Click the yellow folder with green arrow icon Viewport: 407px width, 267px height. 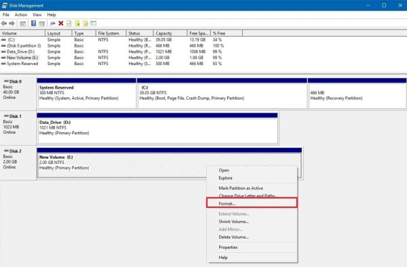tap(77, 23)
